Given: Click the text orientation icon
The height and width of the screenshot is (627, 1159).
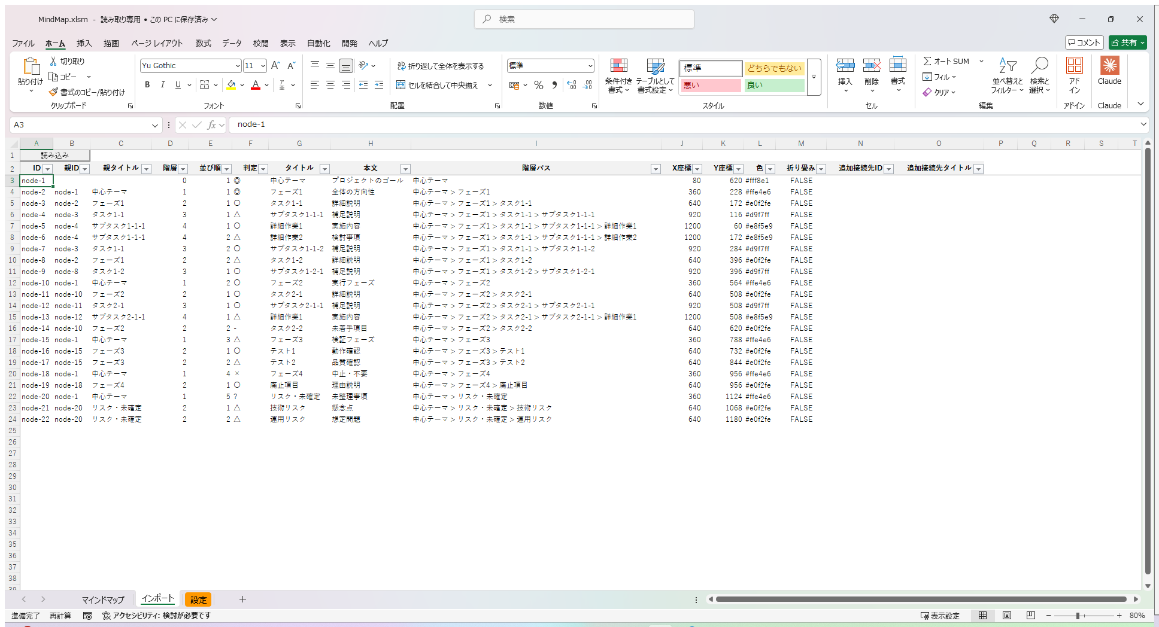Looking at the screenshot, I should 363,65.
